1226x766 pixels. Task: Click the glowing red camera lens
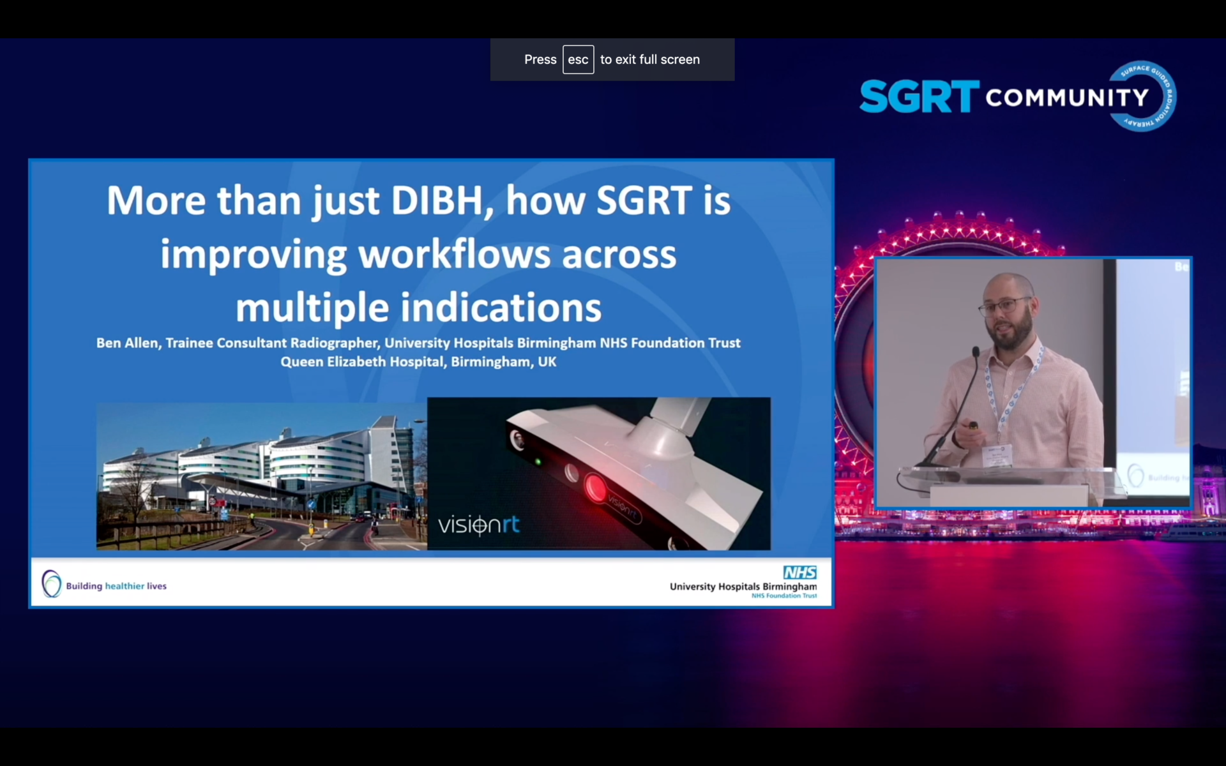(x=594, y=488)
